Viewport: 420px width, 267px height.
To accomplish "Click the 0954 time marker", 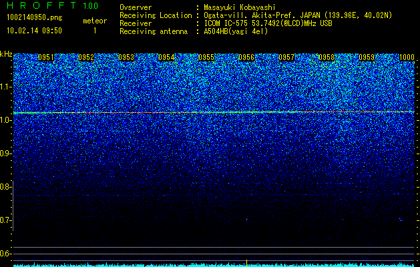I will click(x=166, y=57).
